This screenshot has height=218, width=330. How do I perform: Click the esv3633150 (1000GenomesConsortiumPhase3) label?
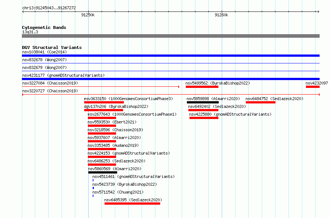pyautogui.click(x=128, y=99)
